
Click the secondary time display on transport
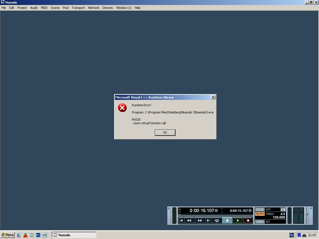pos(239,211)
